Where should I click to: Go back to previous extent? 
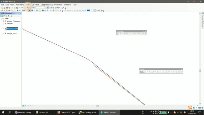pos(18,11)
